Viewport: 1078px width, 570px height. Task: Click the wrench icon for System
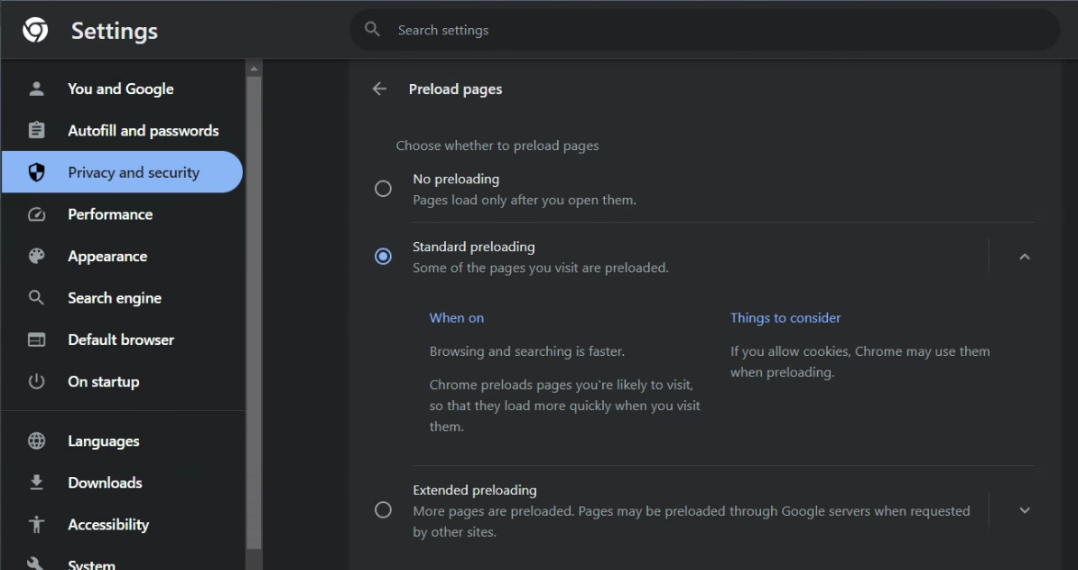[36, 564]
